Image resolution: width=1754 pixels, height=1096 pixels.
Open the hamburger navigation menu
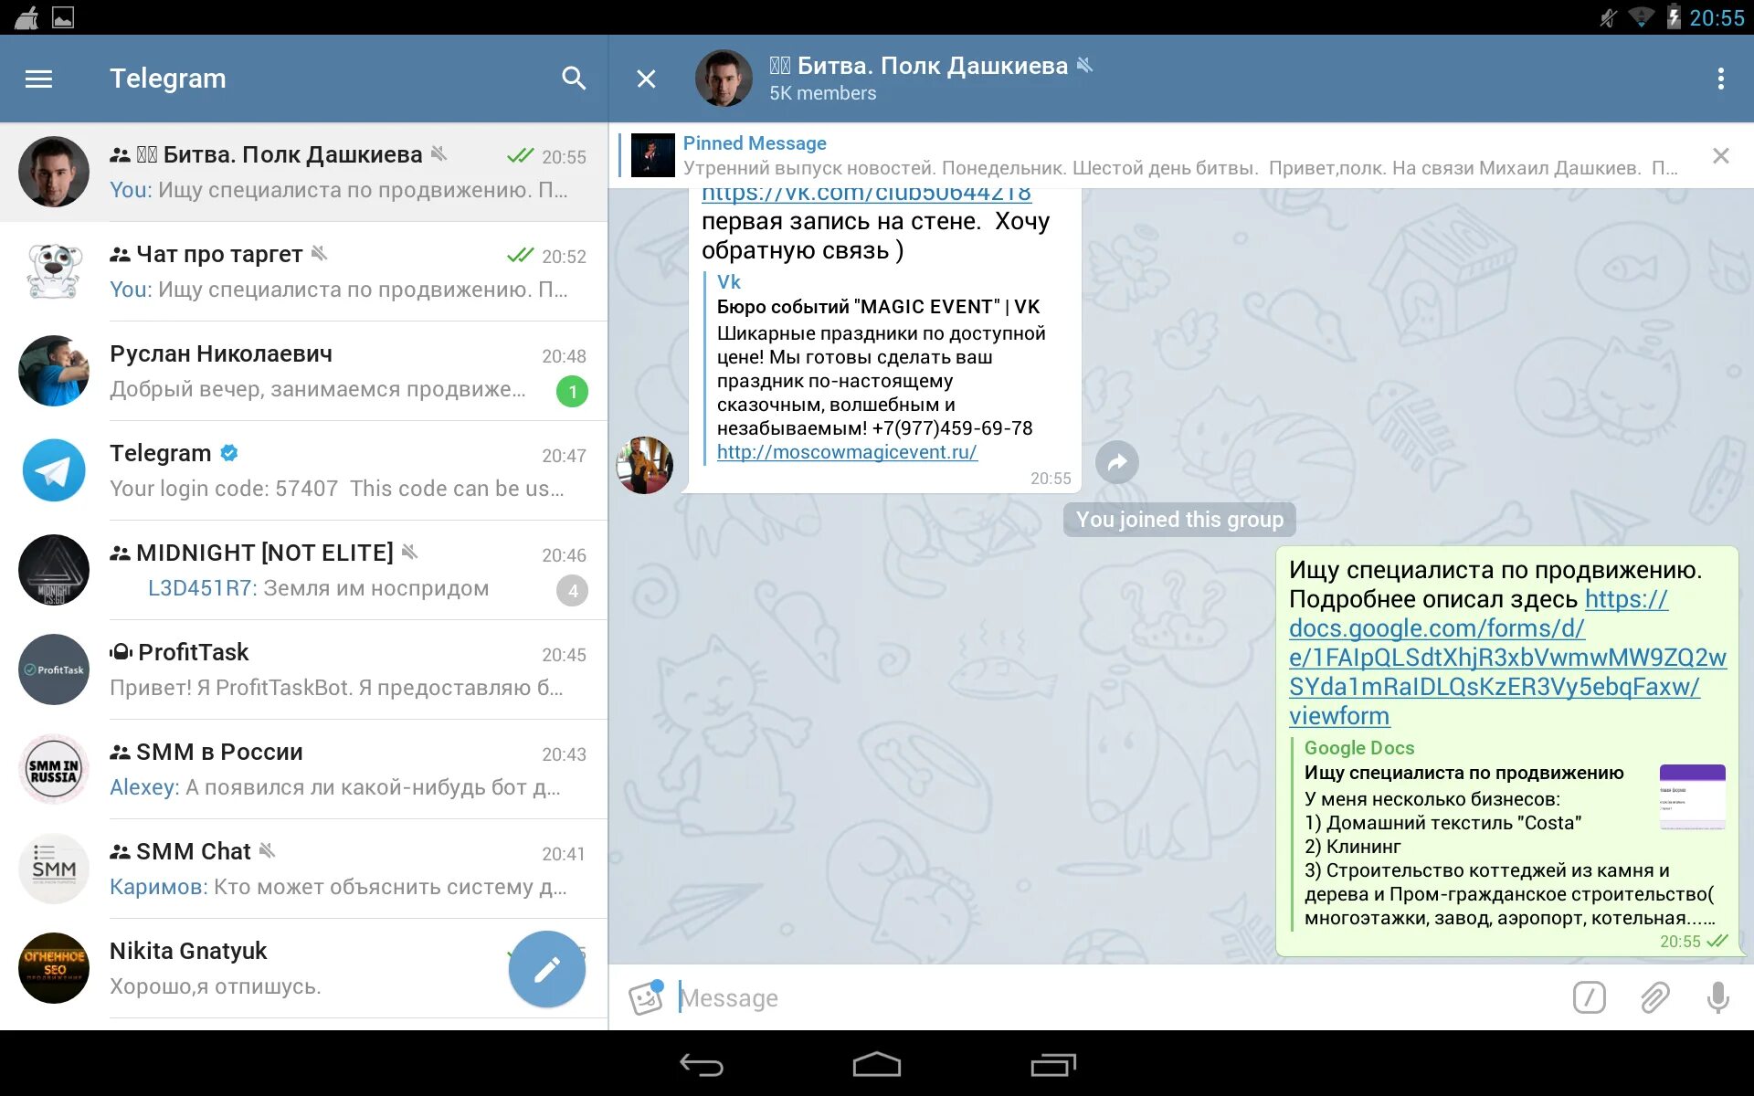coord(38,79)
